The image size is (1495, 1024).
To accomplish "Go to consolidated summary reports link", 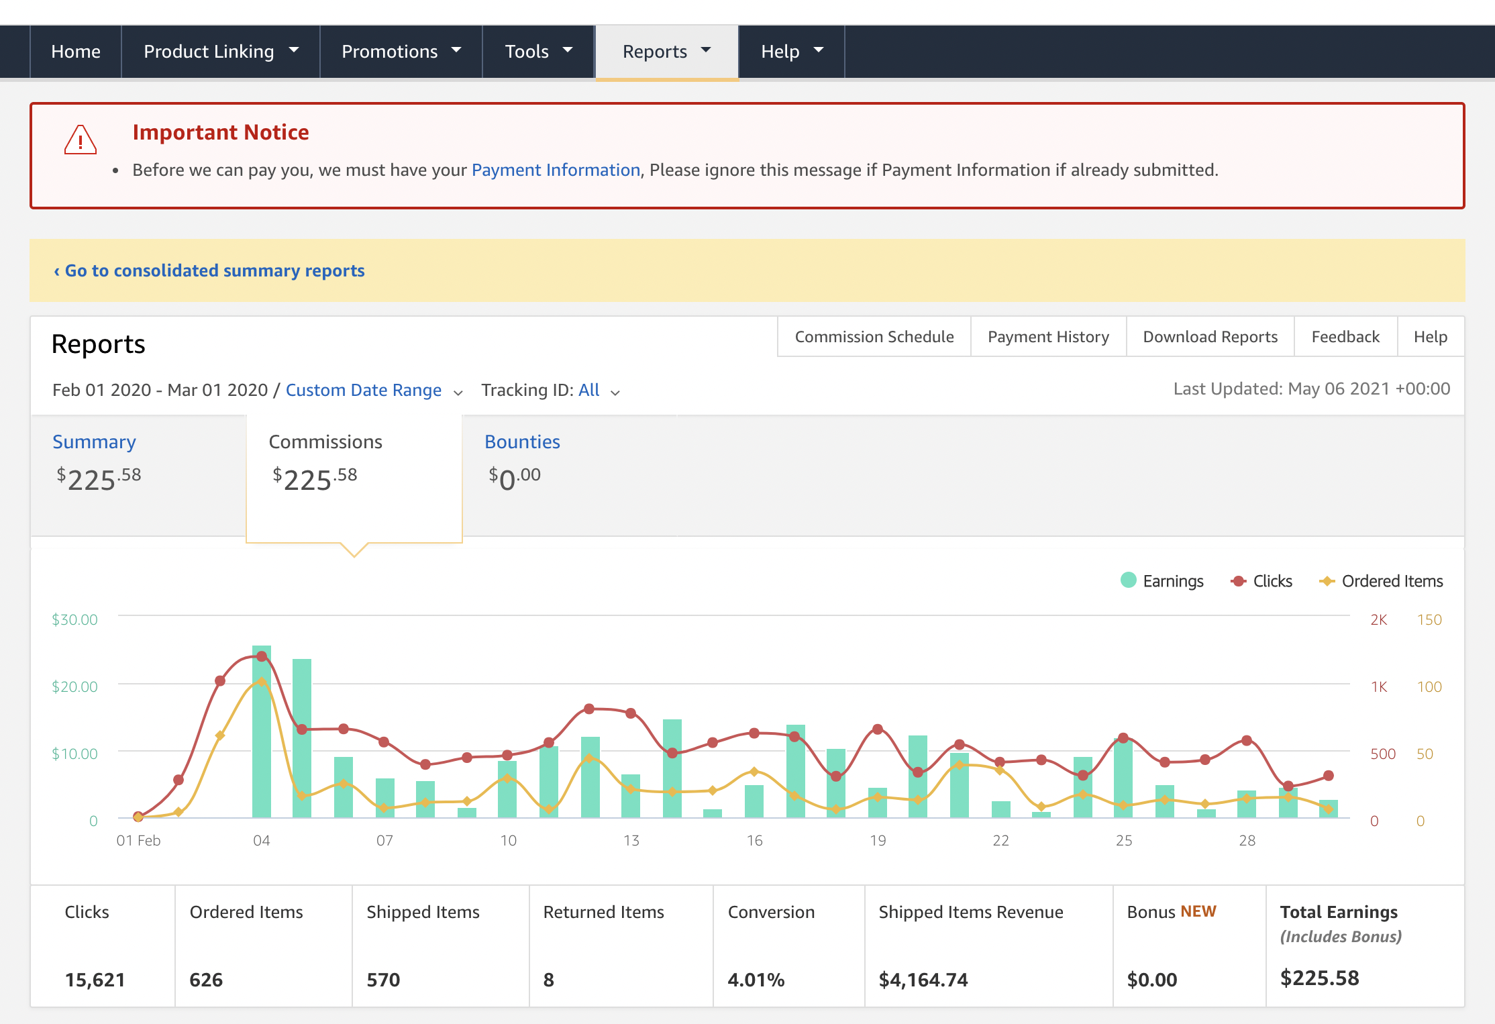I will pyautogui.click(x=209, y=270).
